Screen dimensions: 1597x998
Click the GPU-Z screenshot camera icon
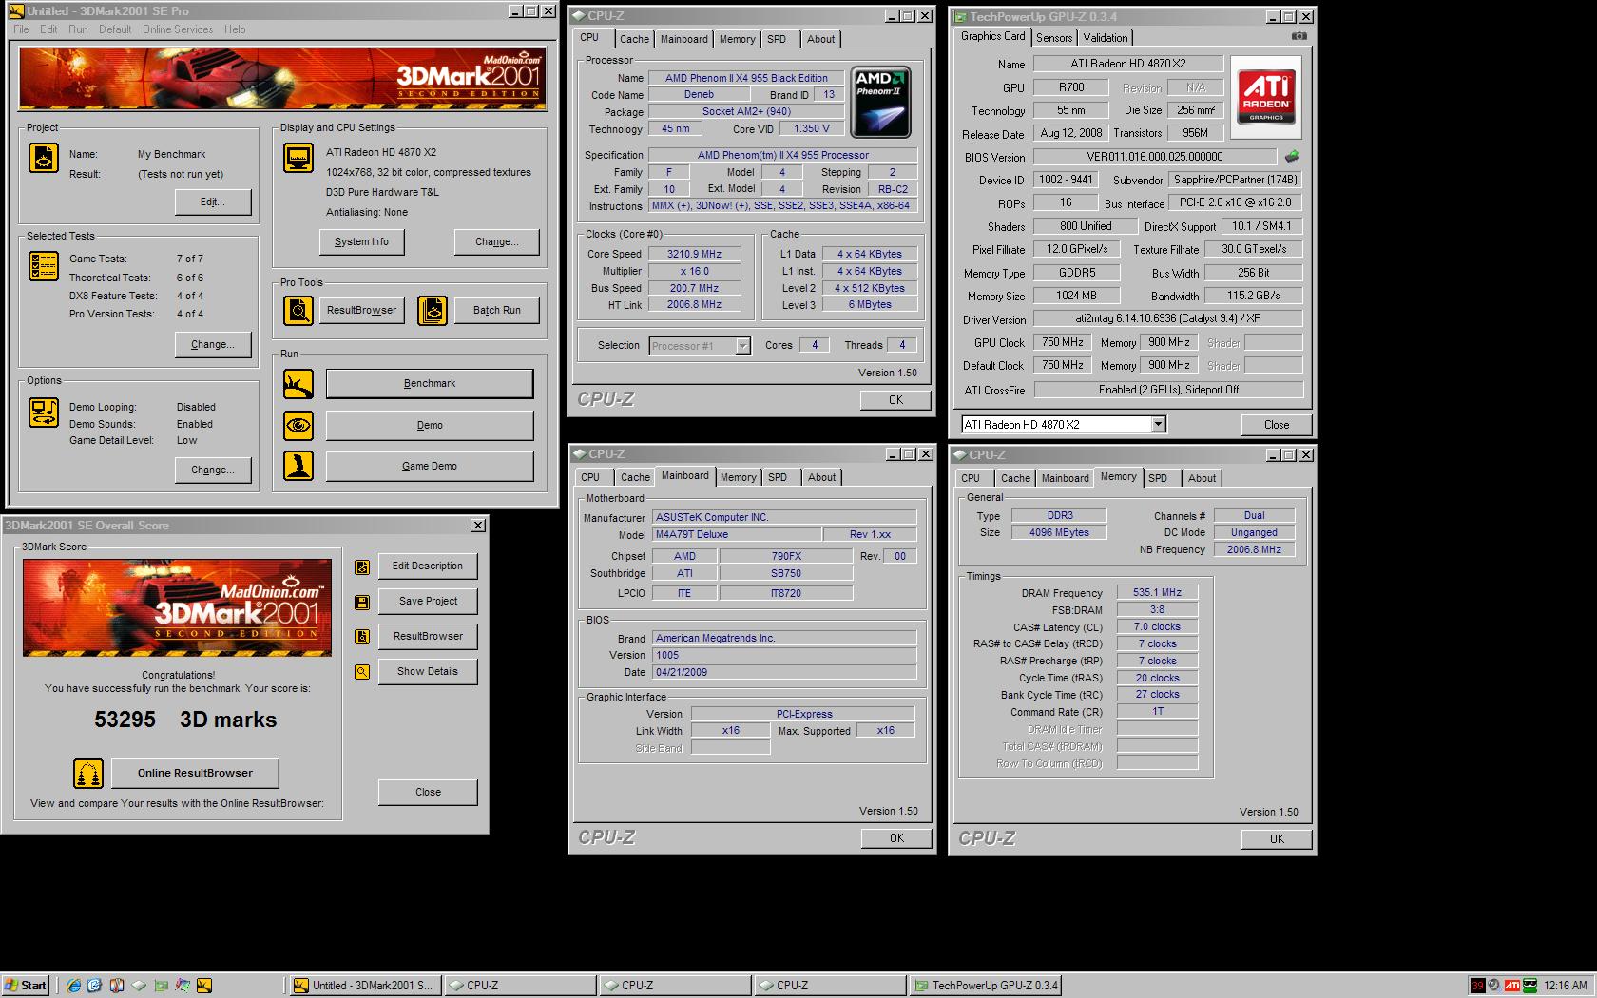coord(1299,36)
